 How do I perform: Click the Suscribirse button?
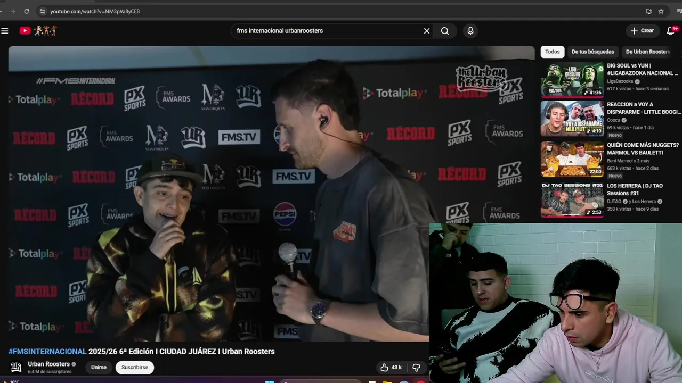pyautogui.click(x=135, y=368)
